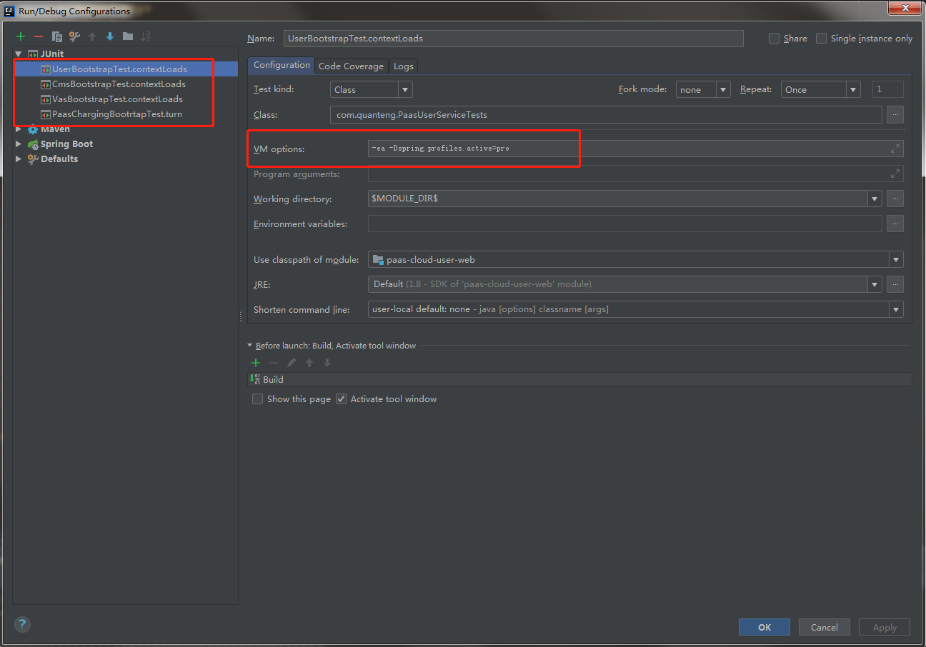This screenshot has height=647, width=926.
Task: Click into the VM options field
Action: tap(636, 149)
